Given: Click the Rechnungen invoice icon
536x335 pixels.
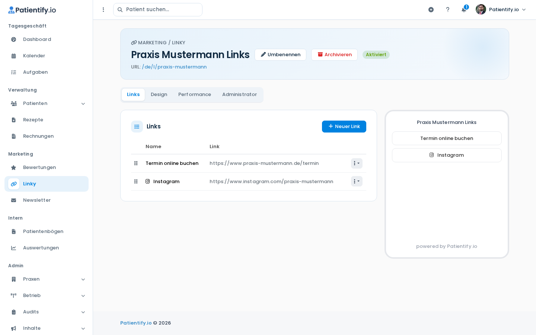Looking at the screenshot, I should (14, 136).
